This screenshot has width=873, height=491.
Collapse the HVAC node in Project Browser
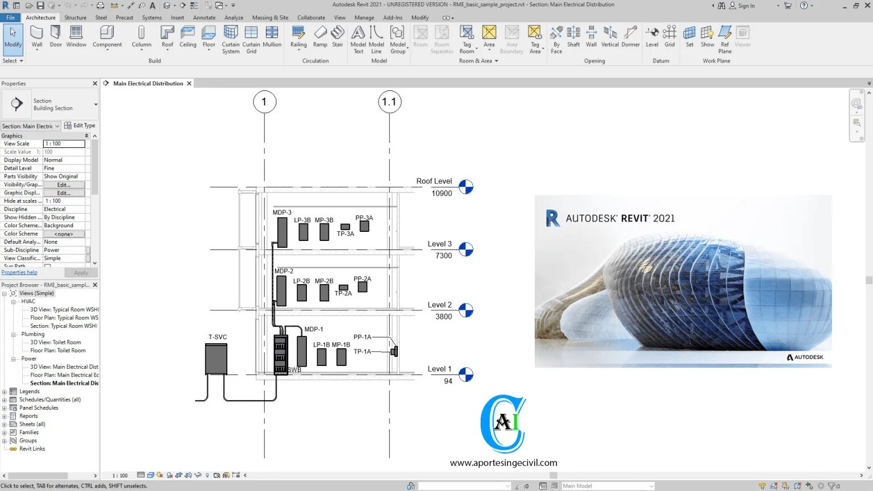click(x=13, y=302)
